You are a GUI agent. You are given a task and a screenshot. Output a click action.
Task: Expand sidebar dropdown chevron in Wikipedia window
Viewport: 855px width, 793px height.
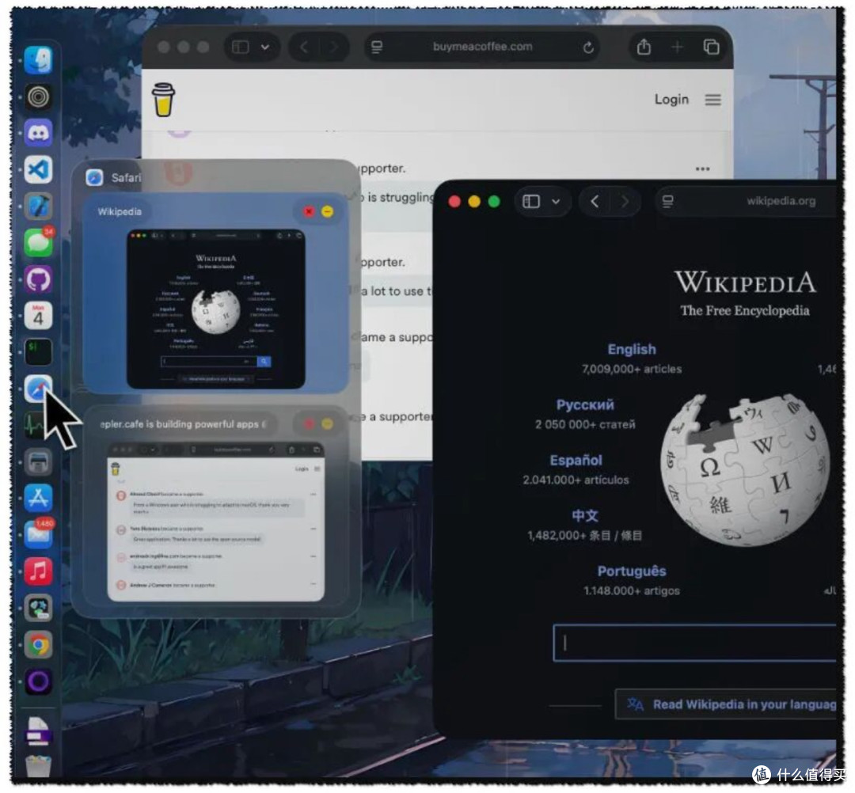click(x=556, y=202)
